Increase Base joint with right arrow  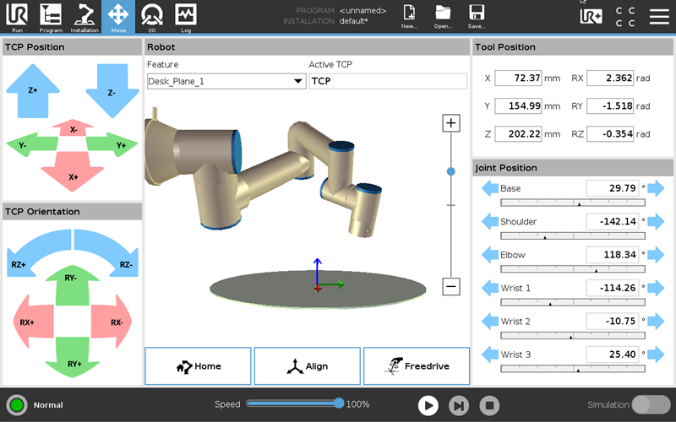click(x=656, y=188)
